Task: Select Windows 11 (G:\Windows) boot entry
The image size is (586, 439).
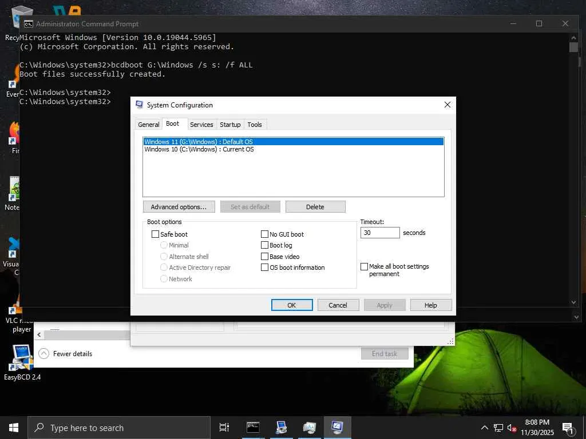Action: 294,142
